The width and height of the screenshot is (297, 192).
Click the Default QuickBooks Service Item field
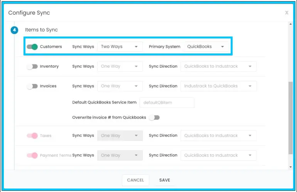(x=167, y=103)
